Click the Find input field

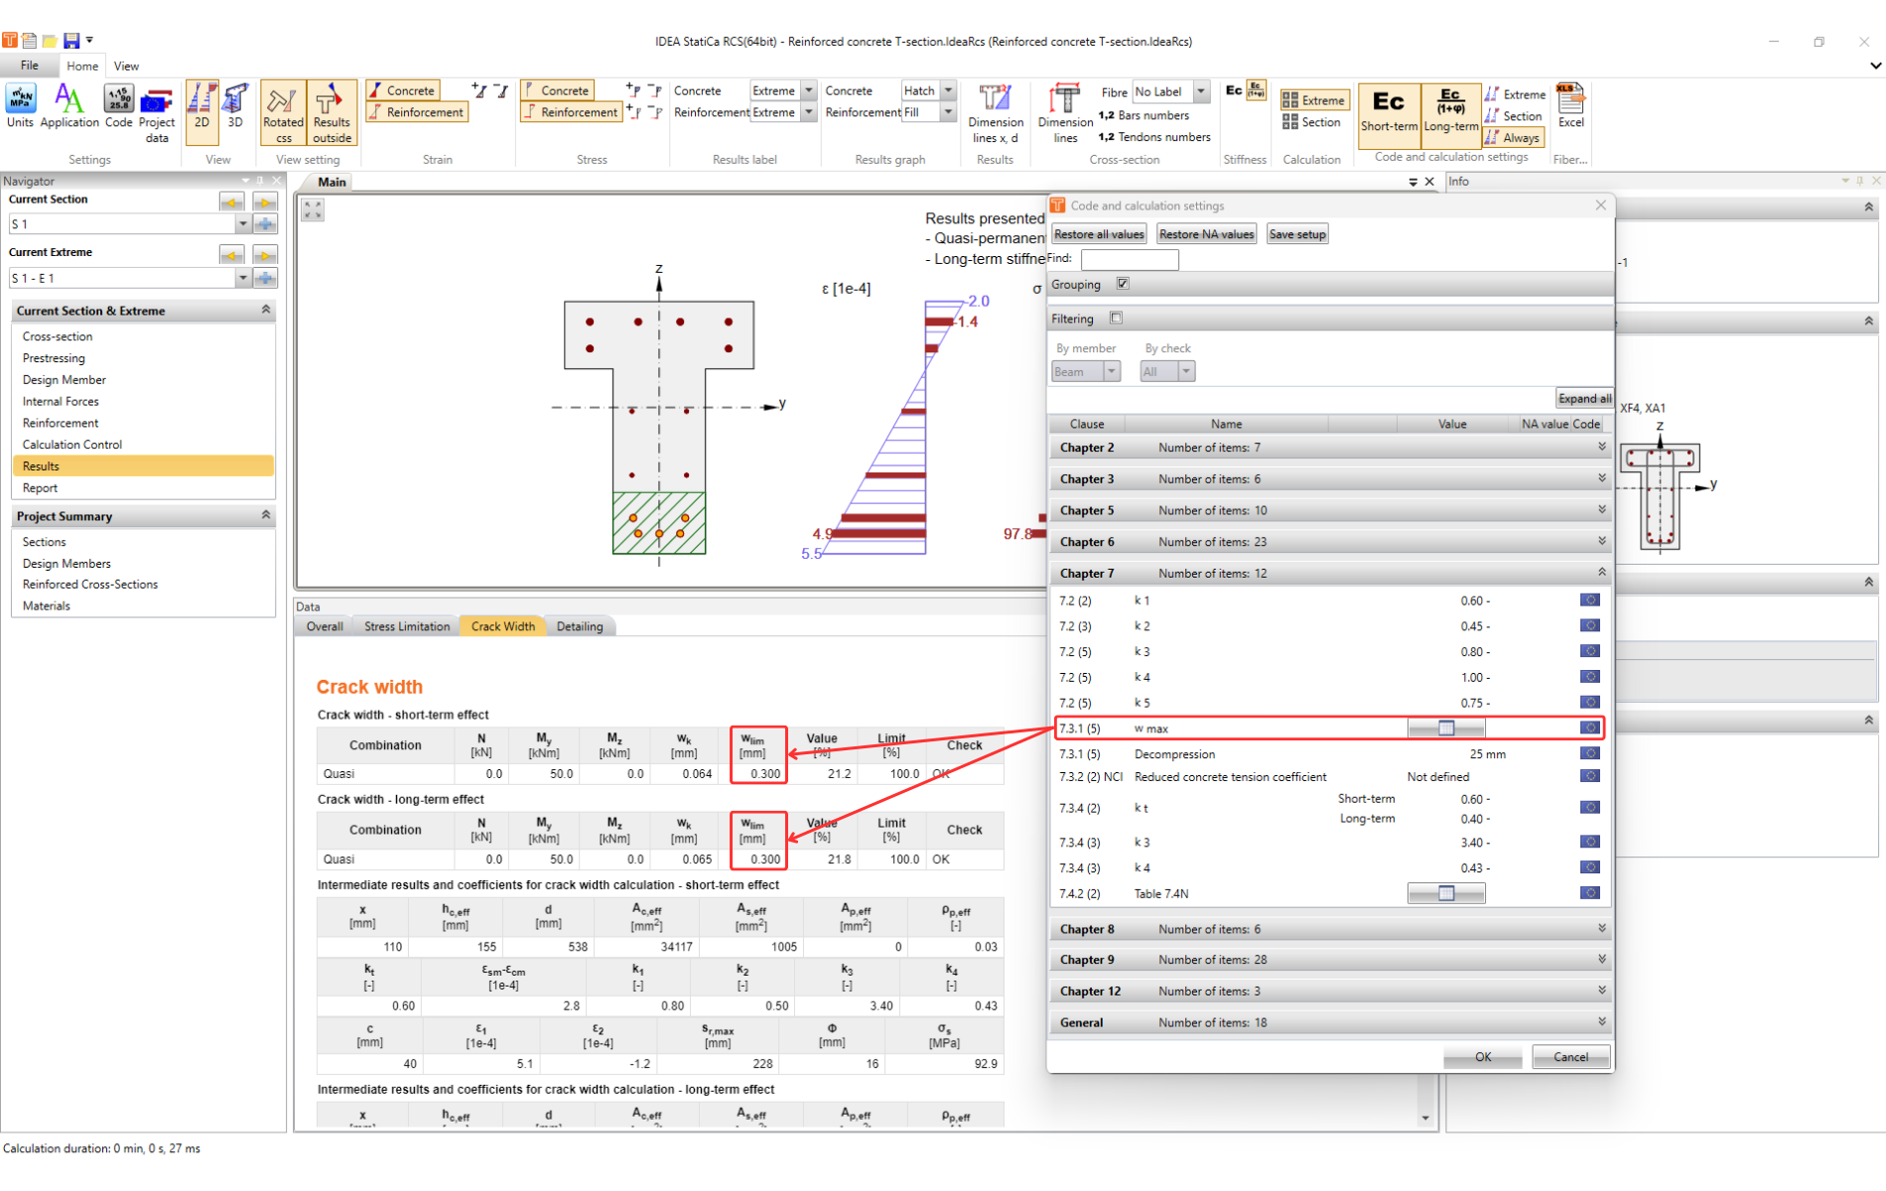click(x=1130, y=259)
